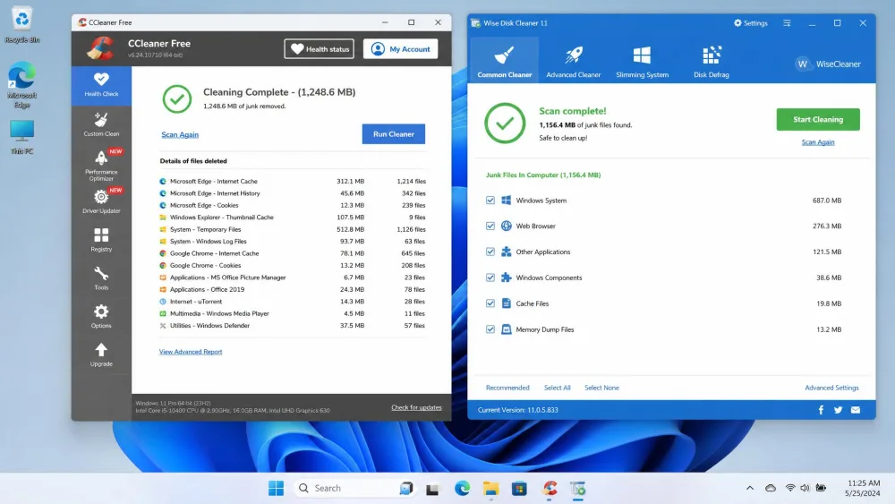
Task: Click Select All link
Action: tap(557, 388)
